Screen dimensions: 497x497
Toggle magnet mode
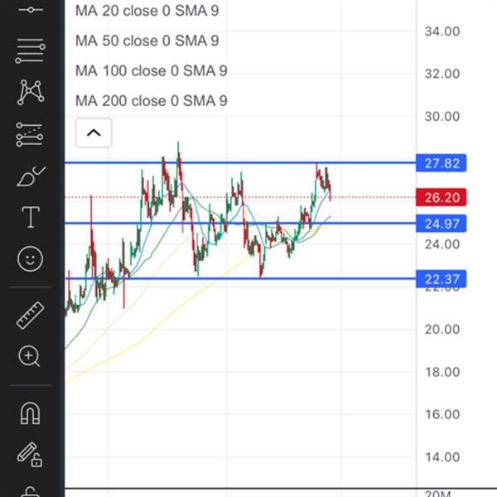pyautogui.click(x=30, y=413)
